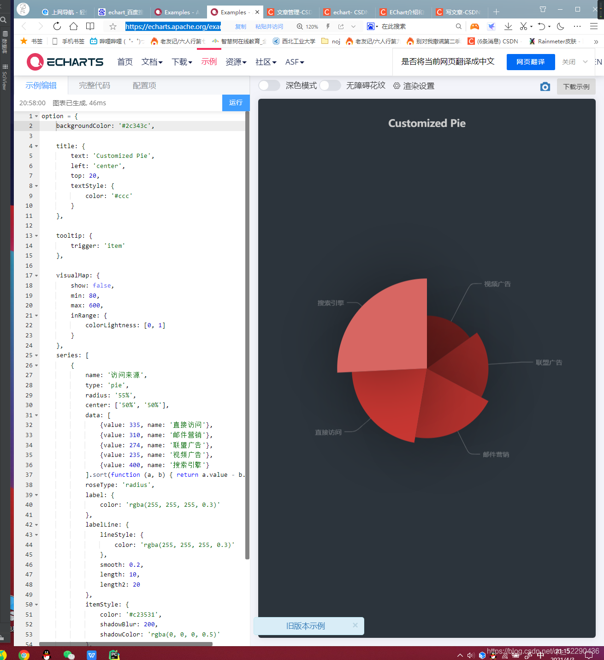This screenshot has width=604, height=660.
Task: Close the 旧版本示例 banner
Action: (x=355, y=625)
